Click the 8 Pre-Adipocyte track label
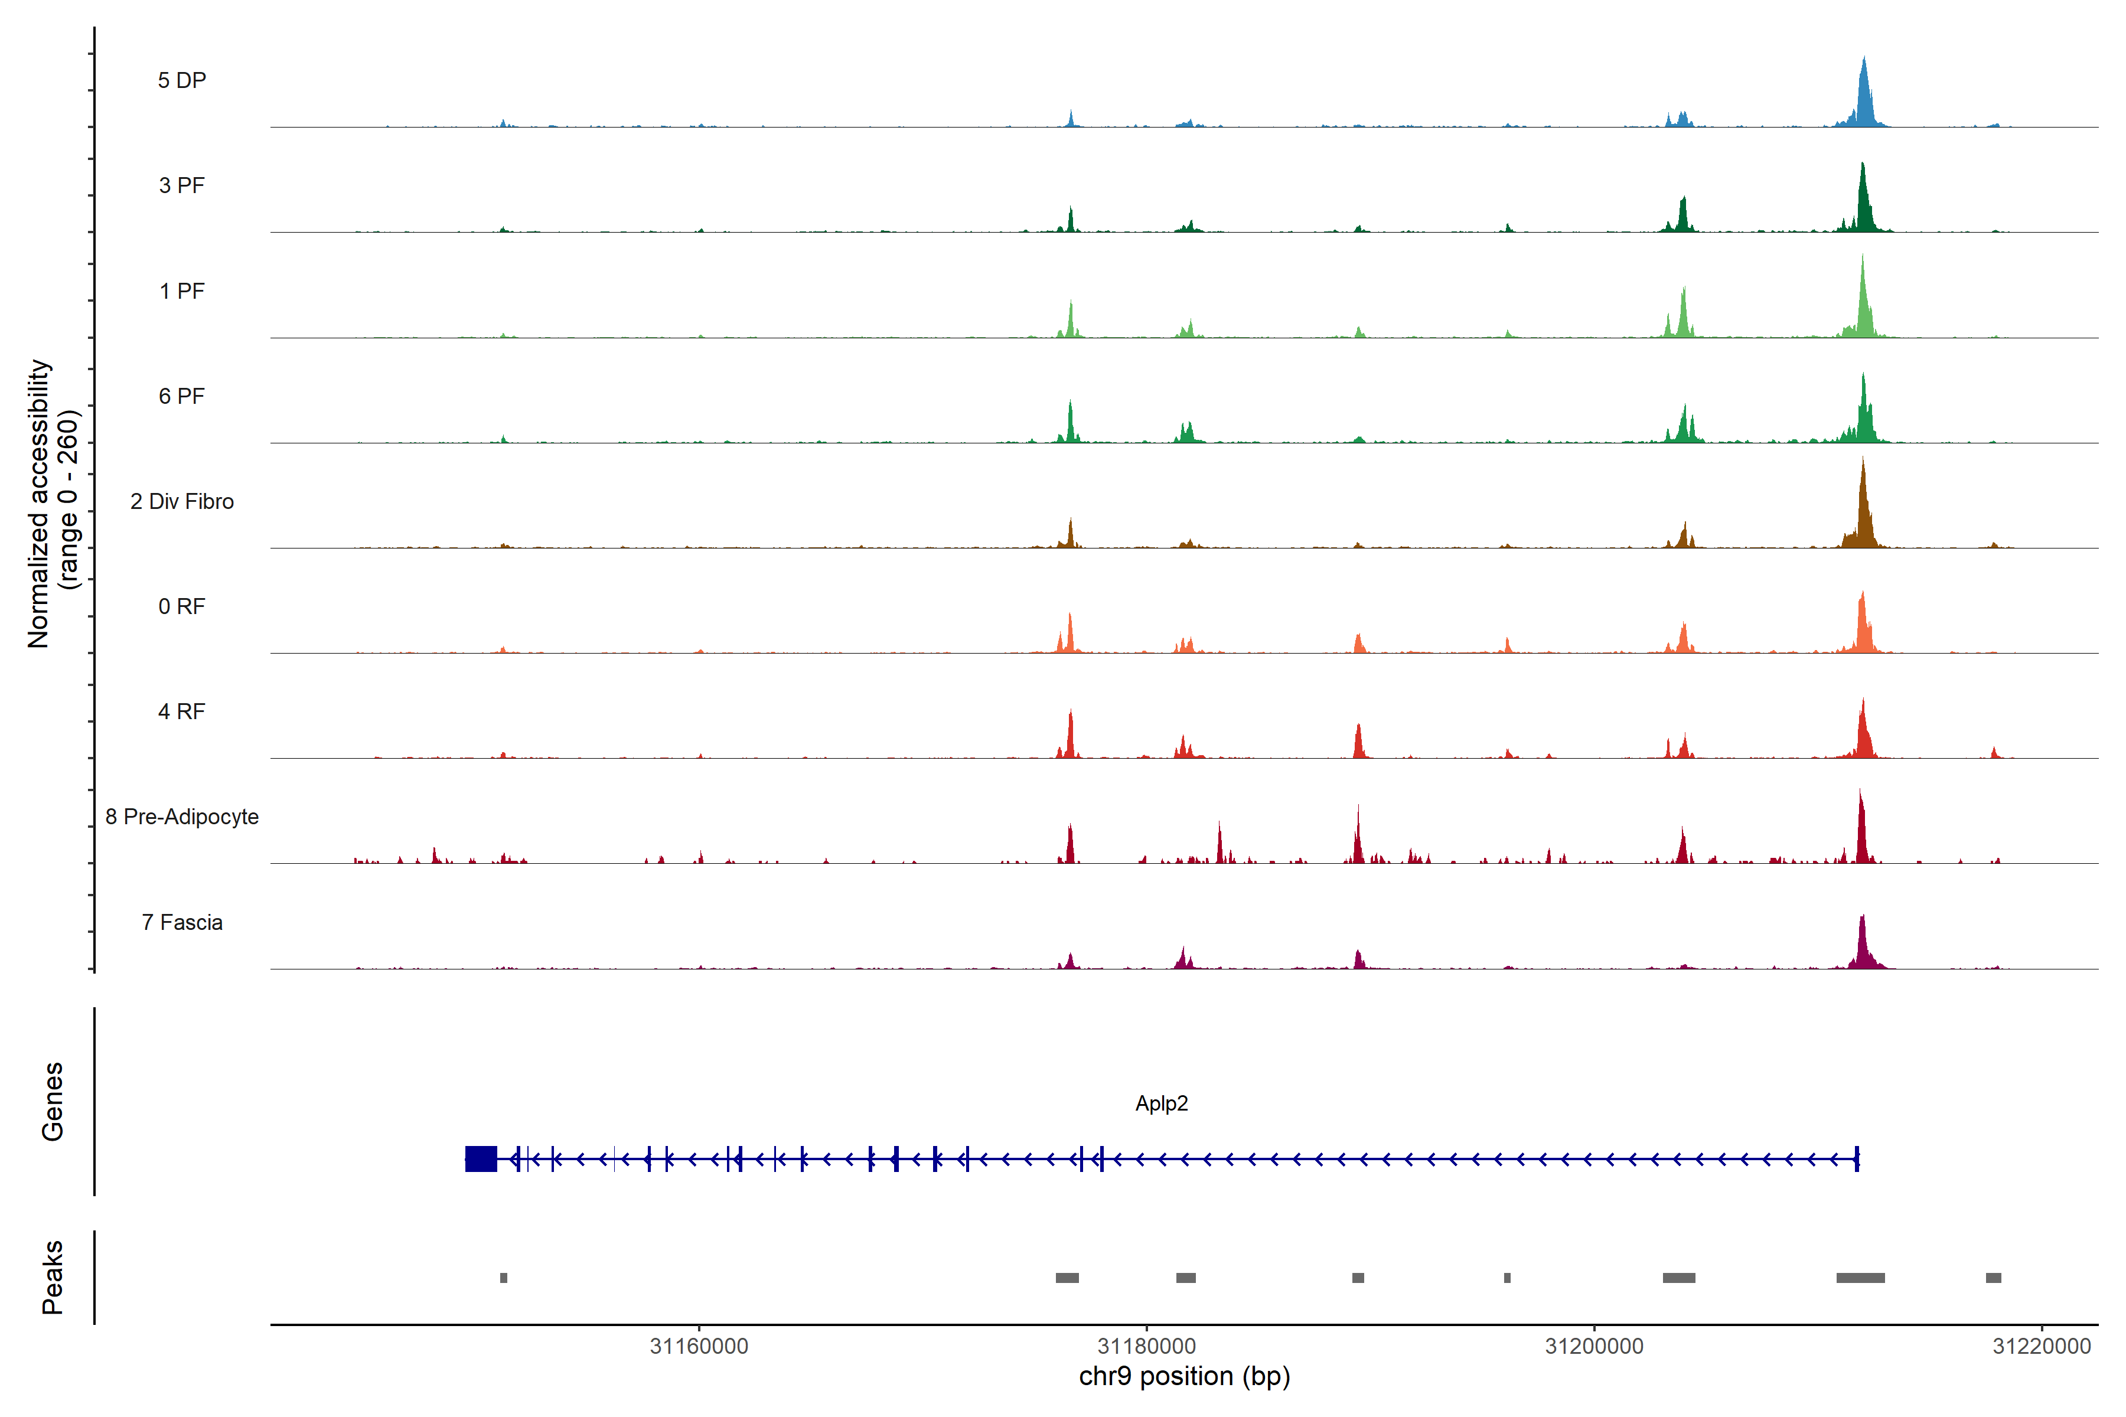 (x=182, y=816)
